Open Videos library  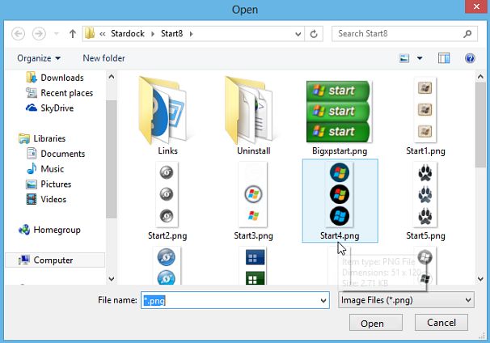(x=46, y=199)
